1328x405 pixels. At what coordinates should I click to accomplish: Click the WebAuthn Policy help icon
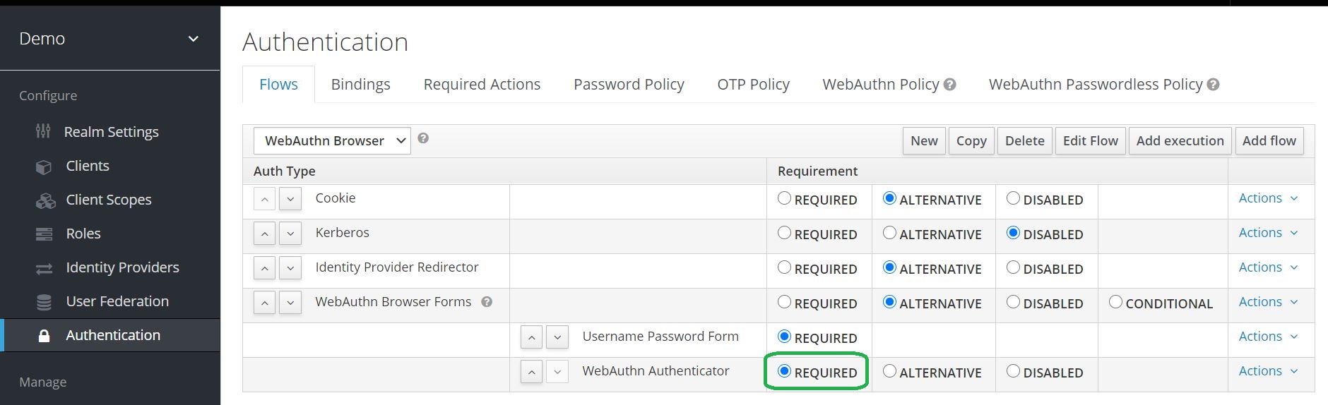(x=950, y=85)
